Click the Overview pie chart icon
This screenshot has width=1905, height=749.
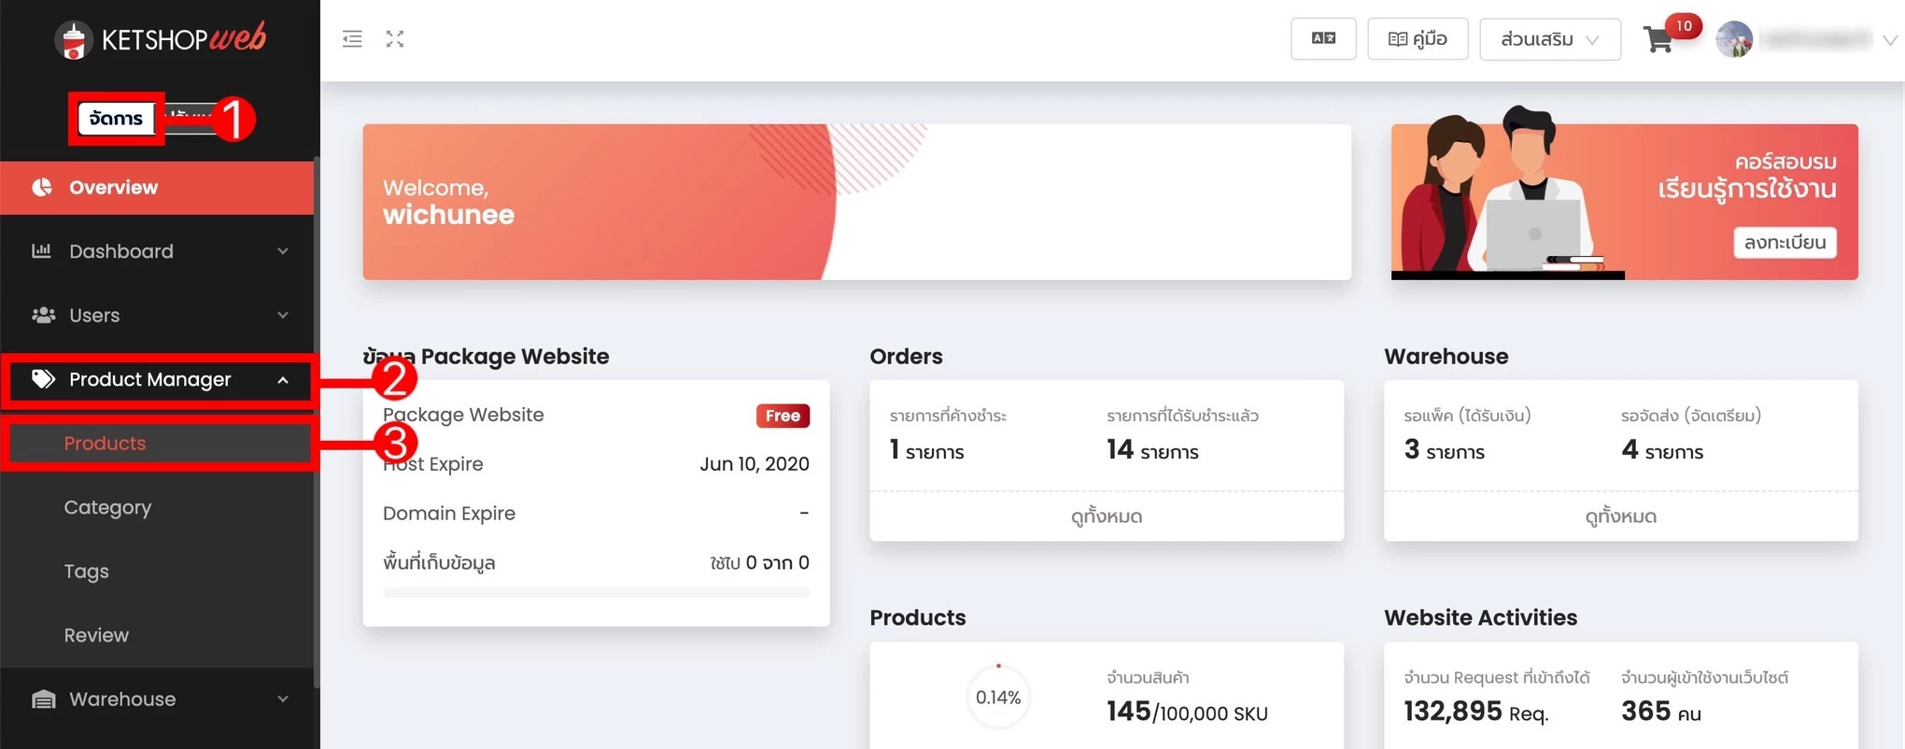[42, 187]
